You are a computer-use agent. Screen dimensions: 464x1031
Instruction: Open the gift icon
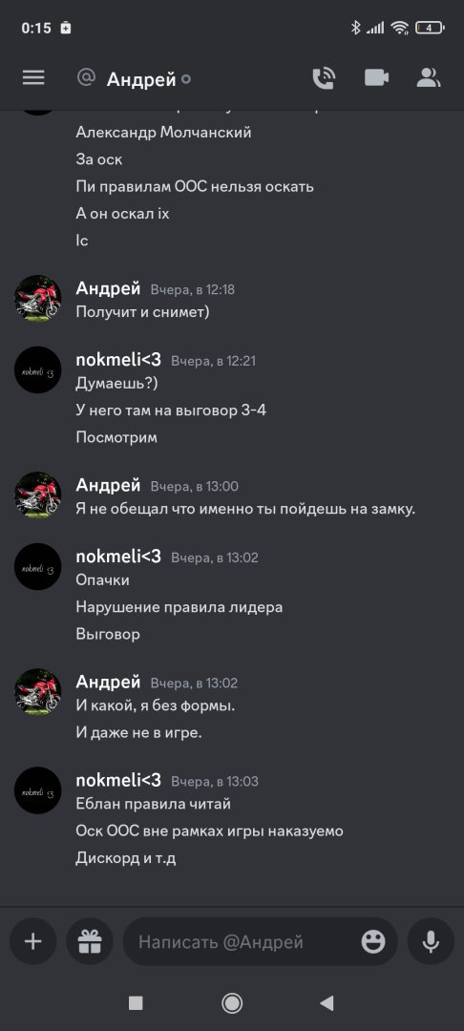click(x=90, y=941)
